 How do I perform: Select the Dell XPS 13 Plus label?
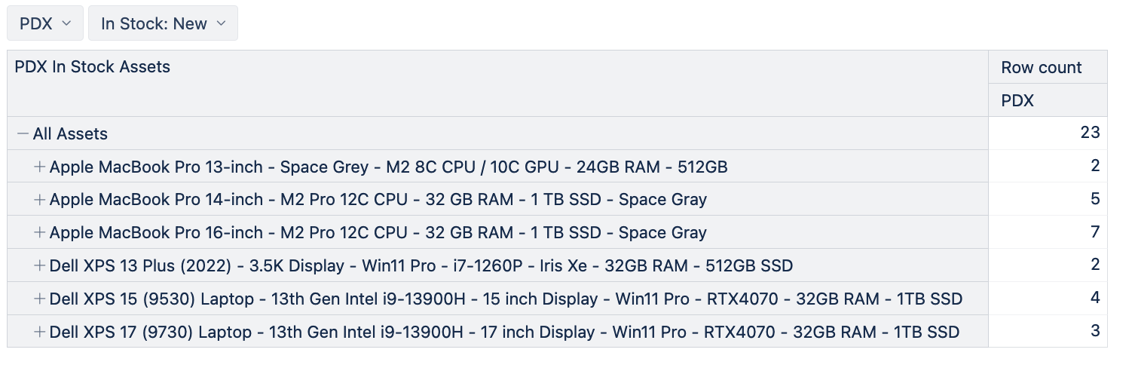[421, 265]
